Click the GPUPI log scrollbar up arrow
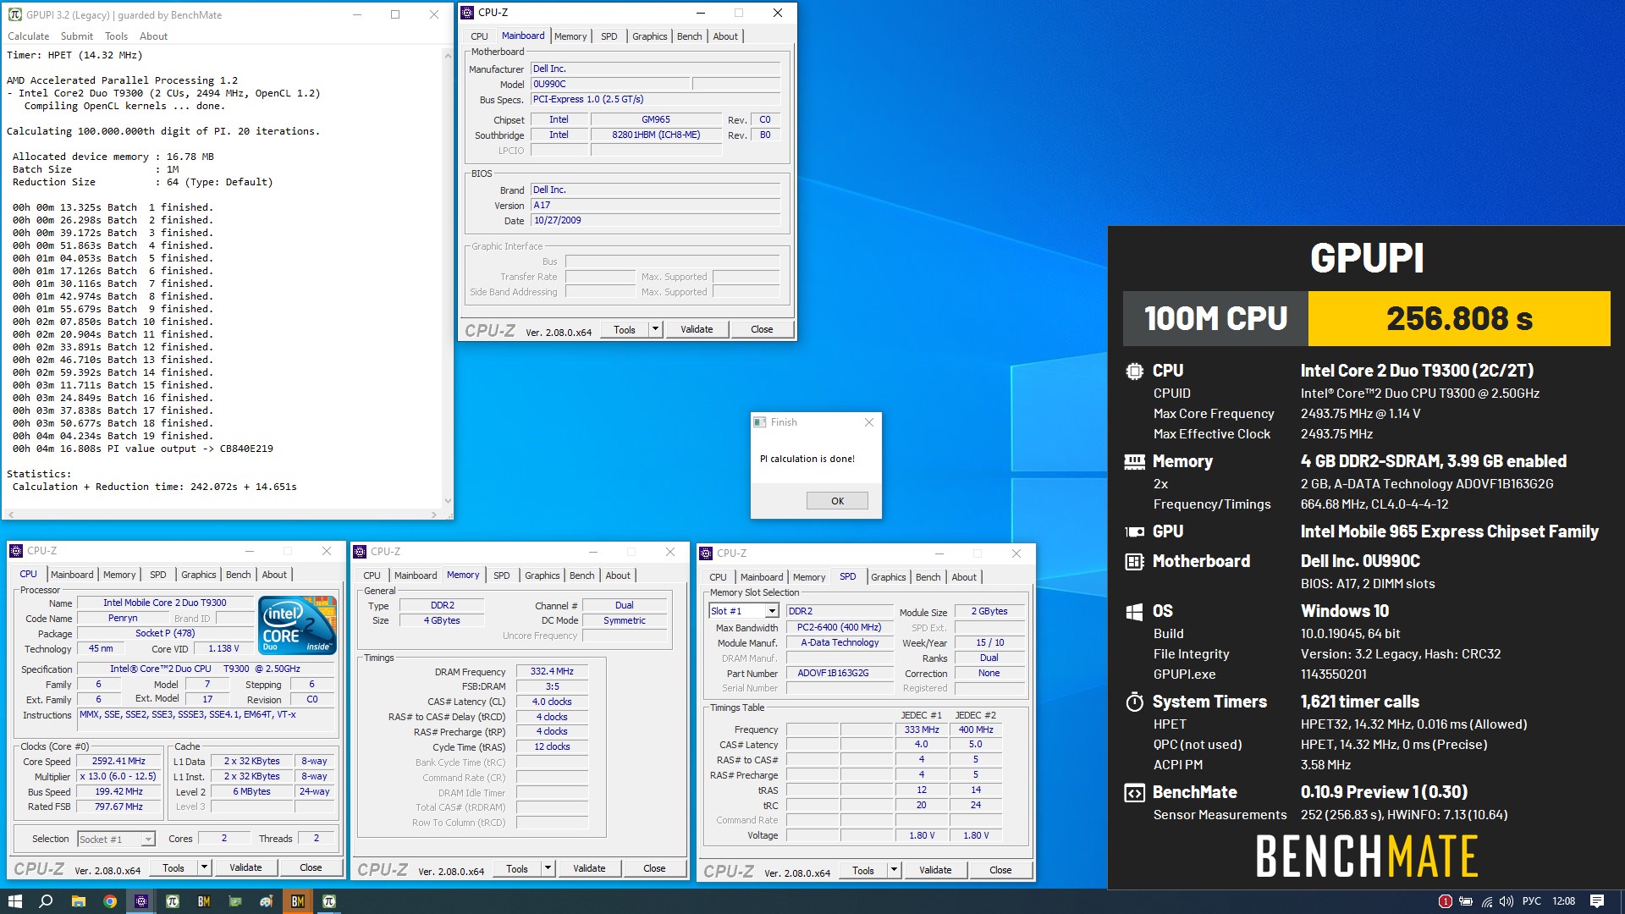This screenshot has width=1625, height=914. pos(448,55)
